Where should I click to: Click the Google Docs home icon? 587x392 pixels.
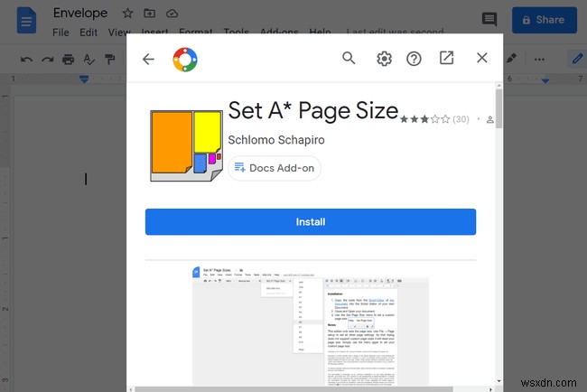pyautogui.click(x=26, y=22)
